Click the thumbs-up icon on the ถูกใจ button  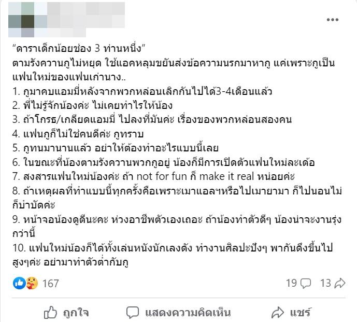click(x=51, y=312)
